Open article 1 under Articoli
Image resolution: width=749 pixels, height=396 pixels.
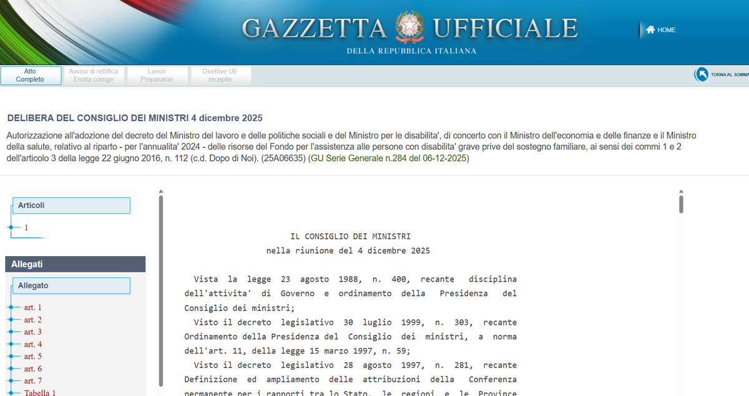26,228
